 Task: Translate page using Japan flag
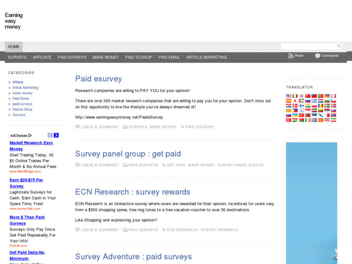(x=295, y=101)
